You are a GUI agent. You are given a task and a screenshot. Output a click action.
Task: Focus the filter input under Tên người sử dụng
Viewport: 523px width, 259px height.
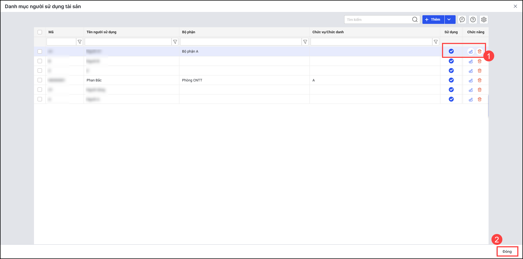coord(128,42)
